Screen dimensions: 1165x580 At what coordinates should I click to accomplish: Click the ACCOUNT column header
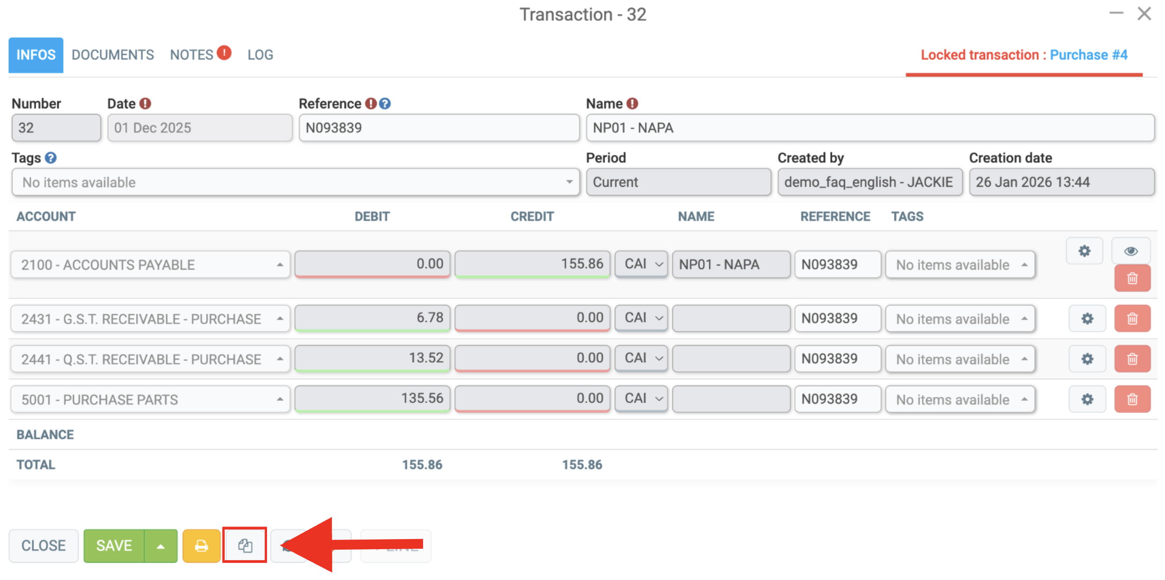coord(46,217)
